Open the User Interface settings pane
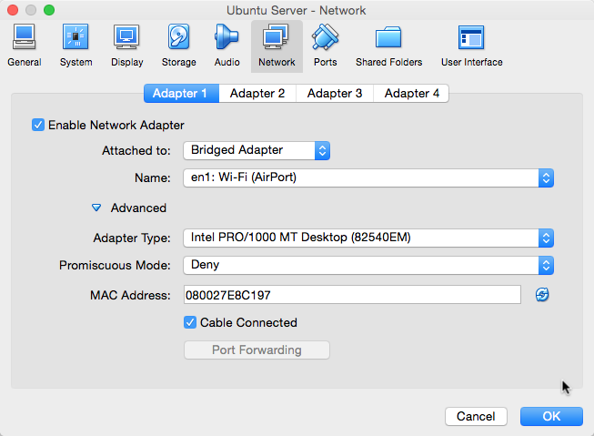Viewport: 594px width, 436px height. (x=471, y=46)
